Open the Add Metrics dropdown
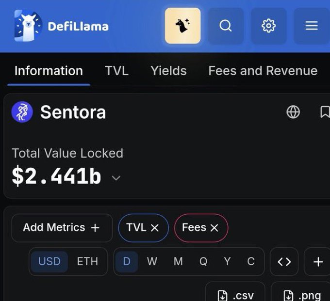 [62, 228]
